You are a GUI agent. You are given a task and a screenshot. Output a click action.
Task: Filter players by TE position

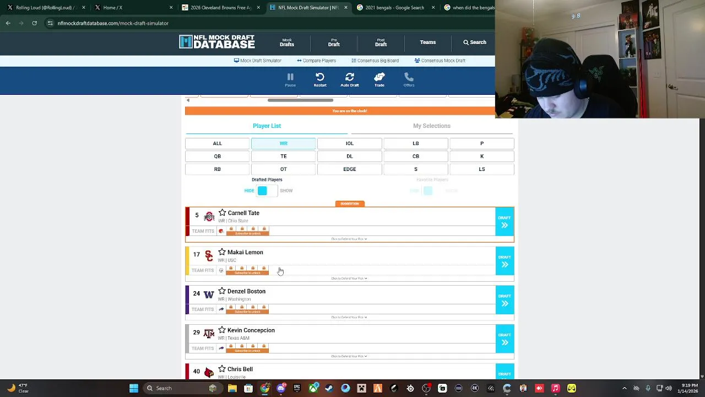284,156
